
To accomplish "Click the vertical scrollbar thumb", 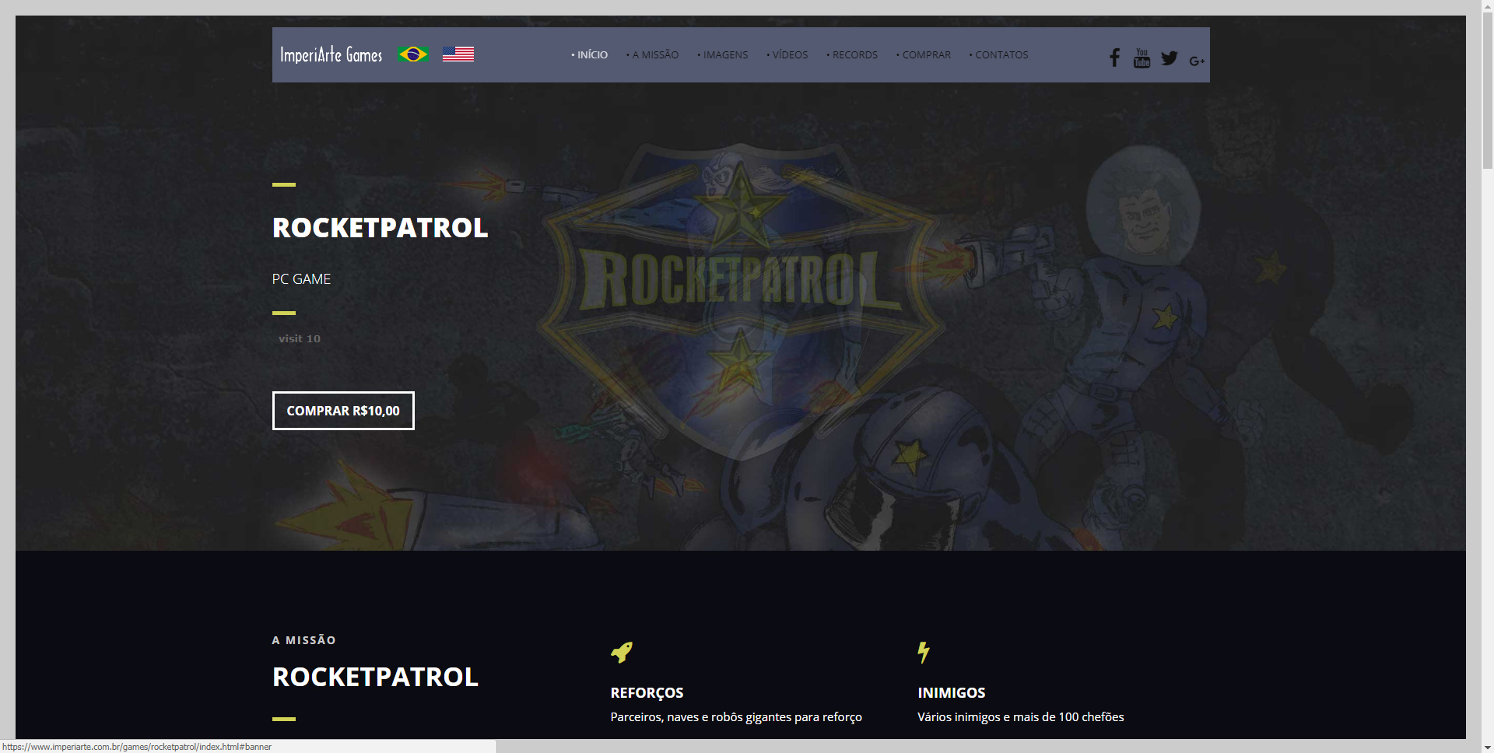I will click(1487, 92).
